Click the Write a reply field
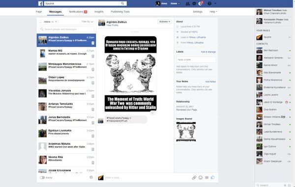This screenshot has height=187, width=295. click(147, 178)
